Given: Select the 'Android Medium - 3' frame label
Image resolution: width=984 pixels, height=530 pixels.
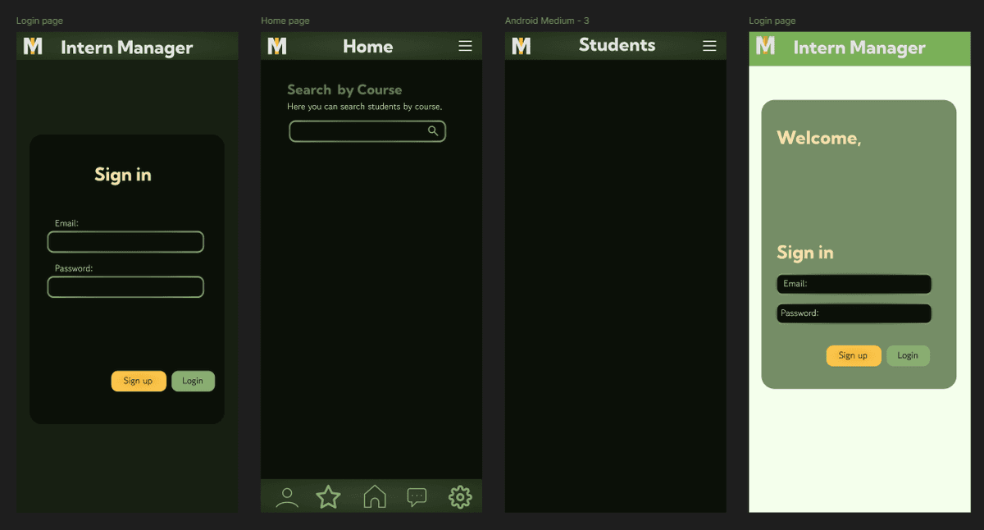Looking at the screenshot, I should pyautogui.click(x=547, y=21).
